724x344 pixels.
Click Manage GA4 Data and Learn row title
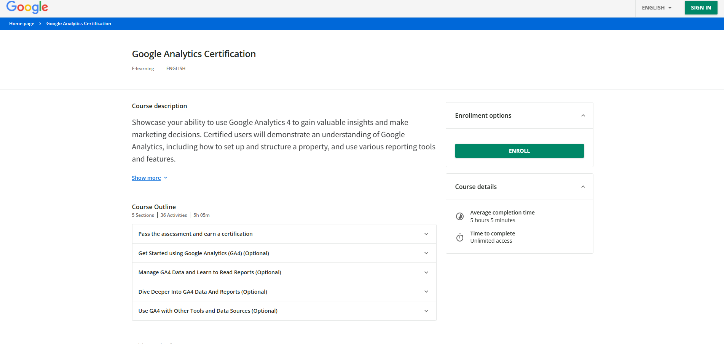point(210,272)
